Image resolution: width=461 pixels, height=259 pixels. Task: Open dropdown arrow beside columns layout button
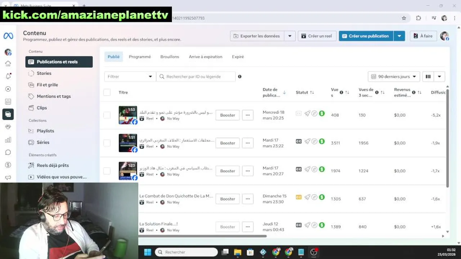pos(439,77)
